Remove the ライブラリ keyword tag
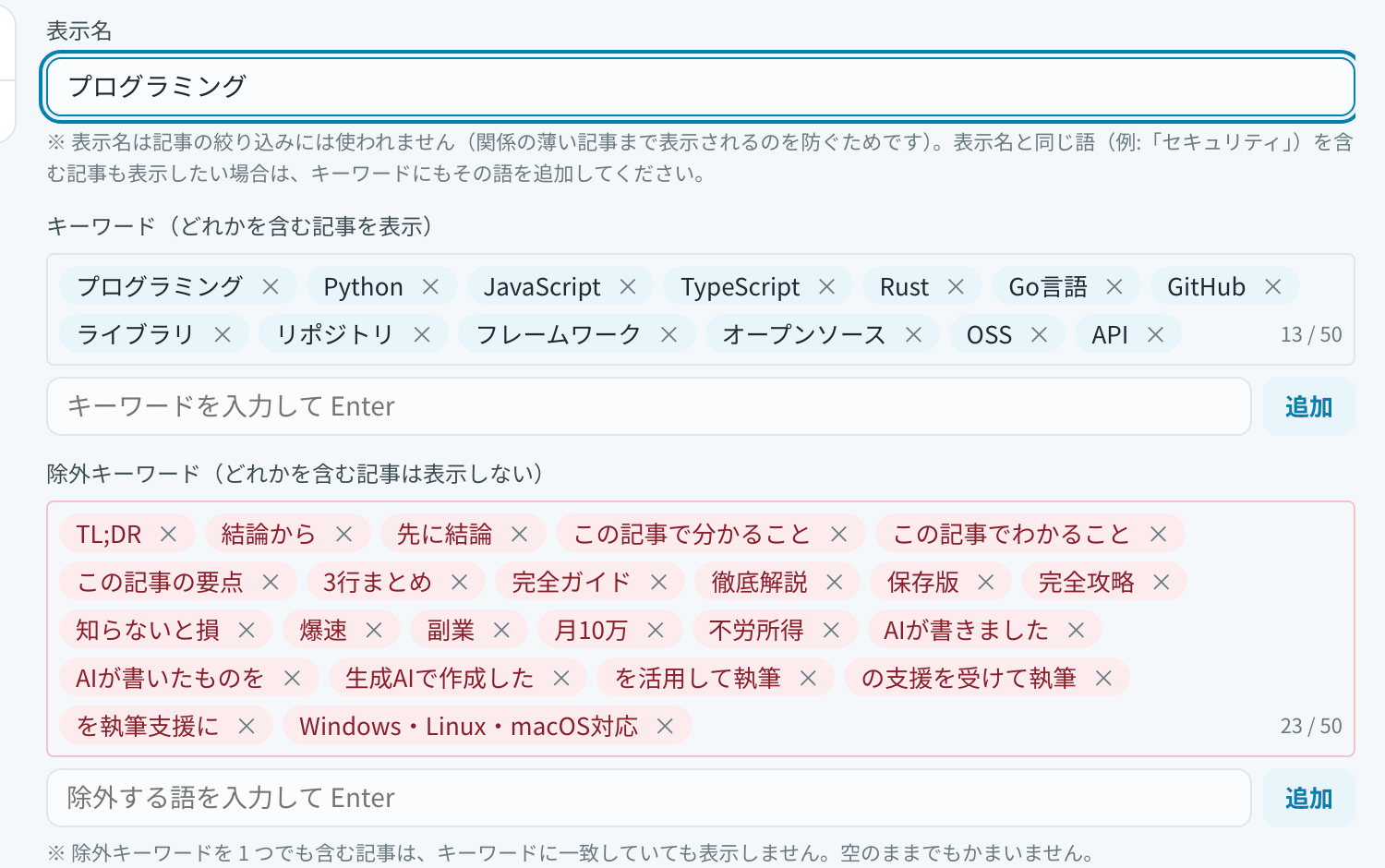This screenshot has width=1385, height=868. pyautogui.click(x=223, y=334)
